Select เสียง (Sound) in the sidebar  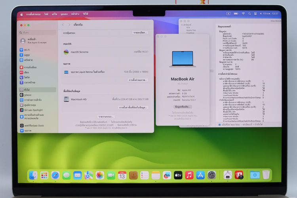38,72
